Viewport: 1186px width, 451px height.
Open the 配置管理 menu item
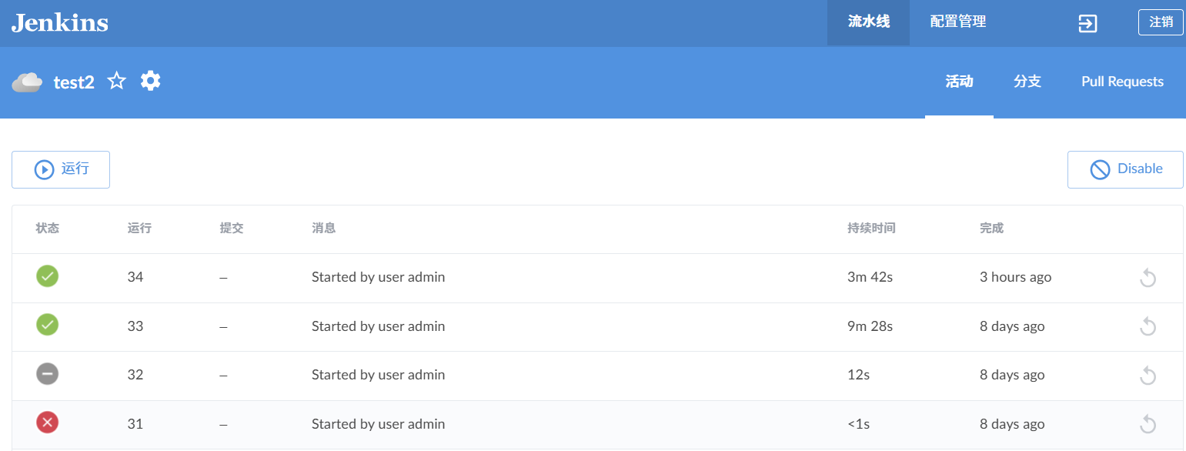[957, 22]
